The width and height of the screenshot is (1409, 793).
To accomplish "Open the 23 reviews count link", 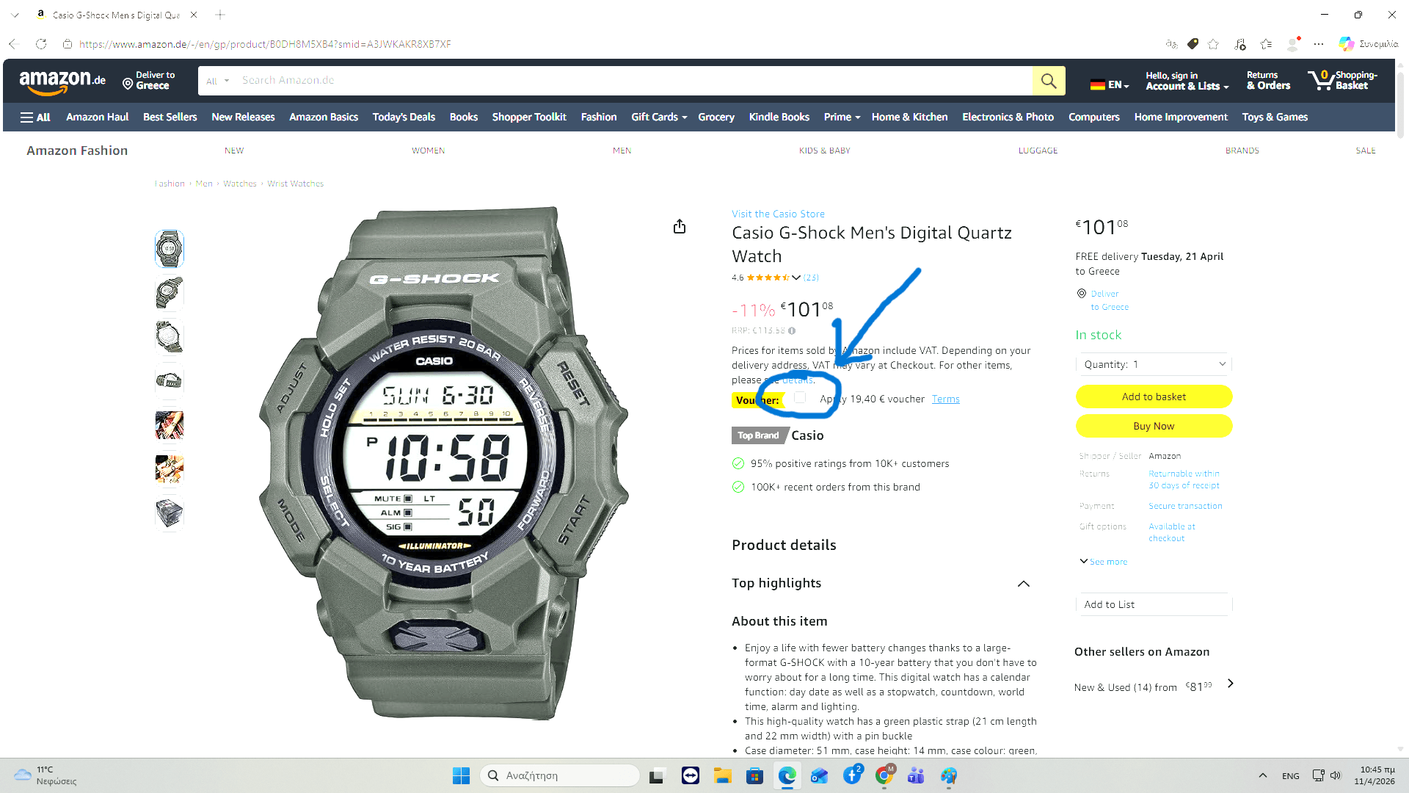I will 811,278.
